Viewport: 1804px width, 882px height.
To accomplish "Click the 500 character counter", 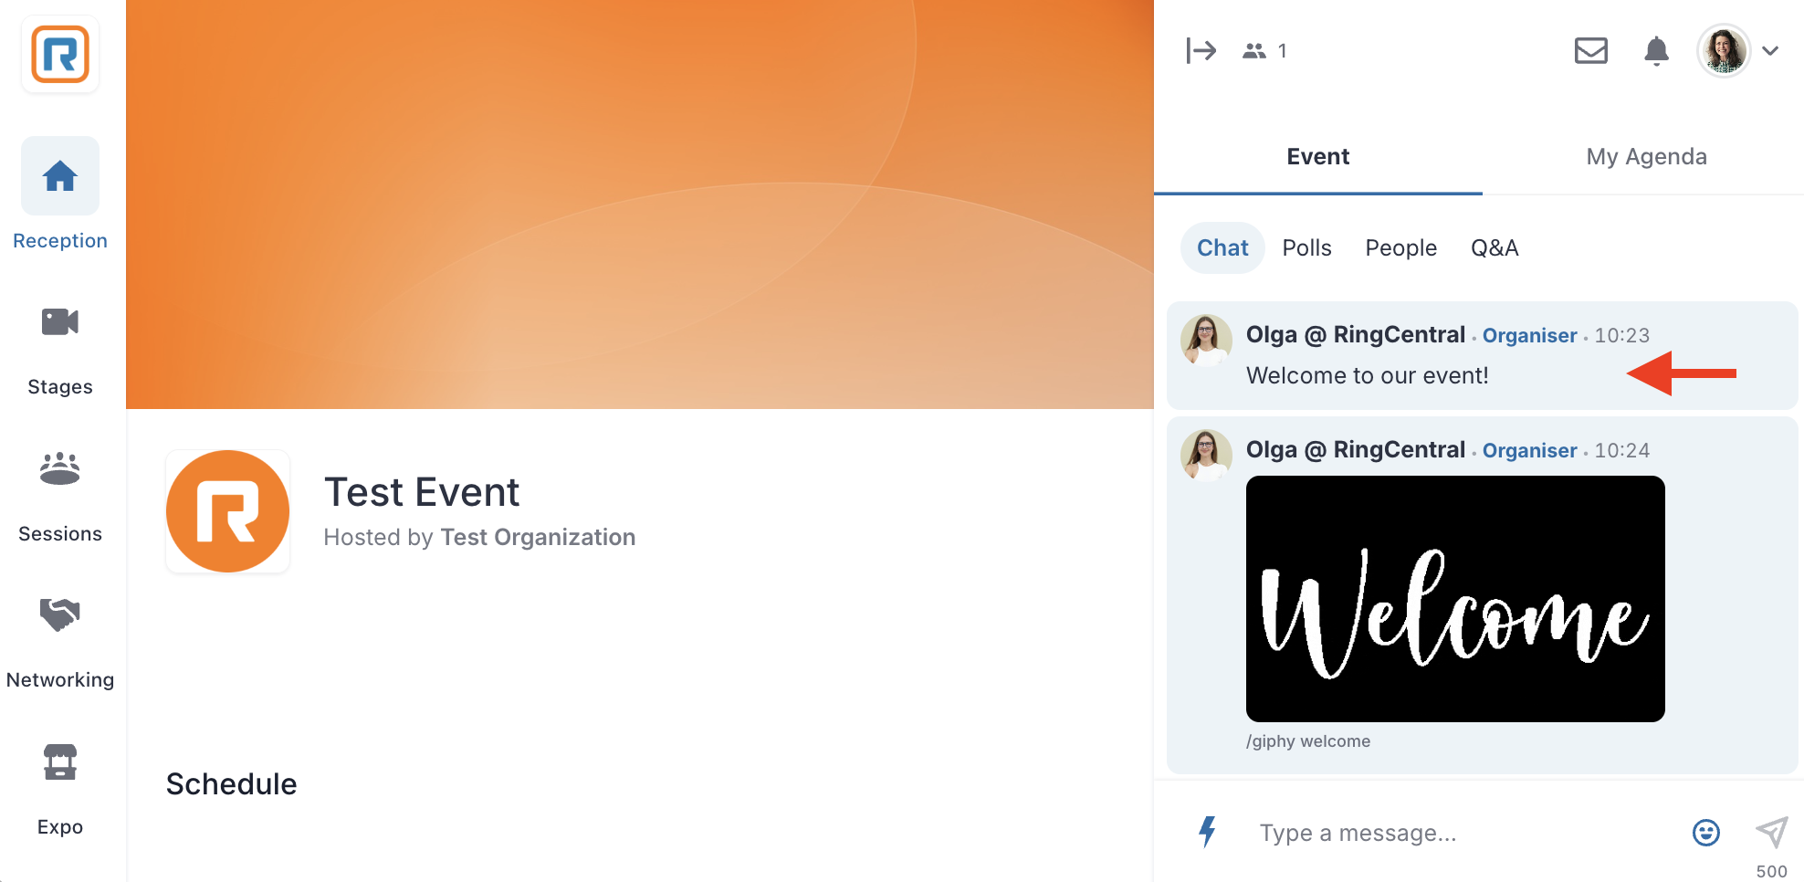I will pyautogui.click(x=1771, y=871).
